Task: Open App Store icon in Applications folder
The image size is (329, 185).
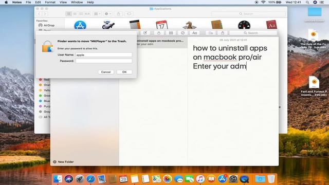Action: coord(80,25)
